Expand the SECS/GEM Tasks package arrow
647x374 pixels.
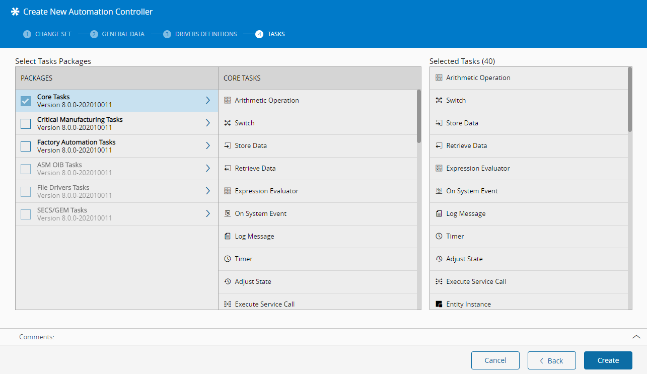(207, 214)
